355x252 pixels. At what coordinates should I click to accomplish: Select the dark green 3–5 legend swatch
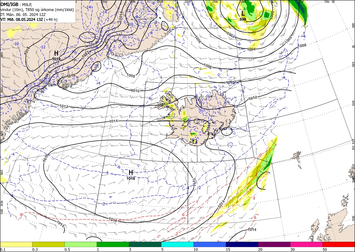145,245
